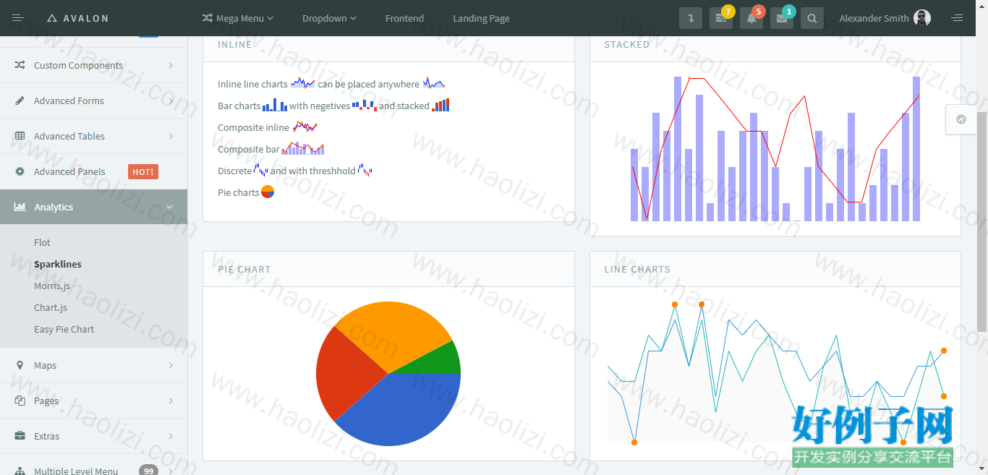988x475 pixels.
Task: Click the search magnifier icon
Action: 812,18
